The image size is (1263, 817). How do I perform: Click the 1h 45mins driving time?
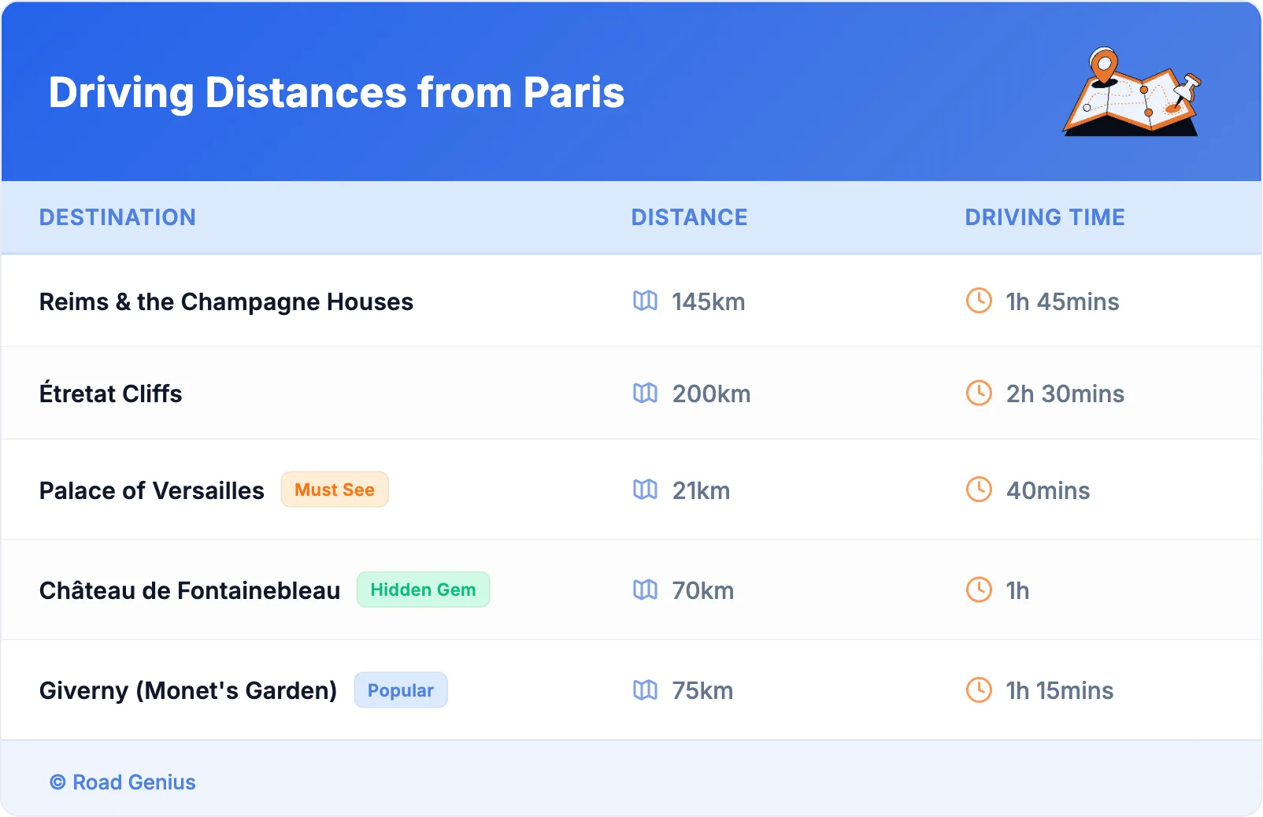tap(1062, 301)
